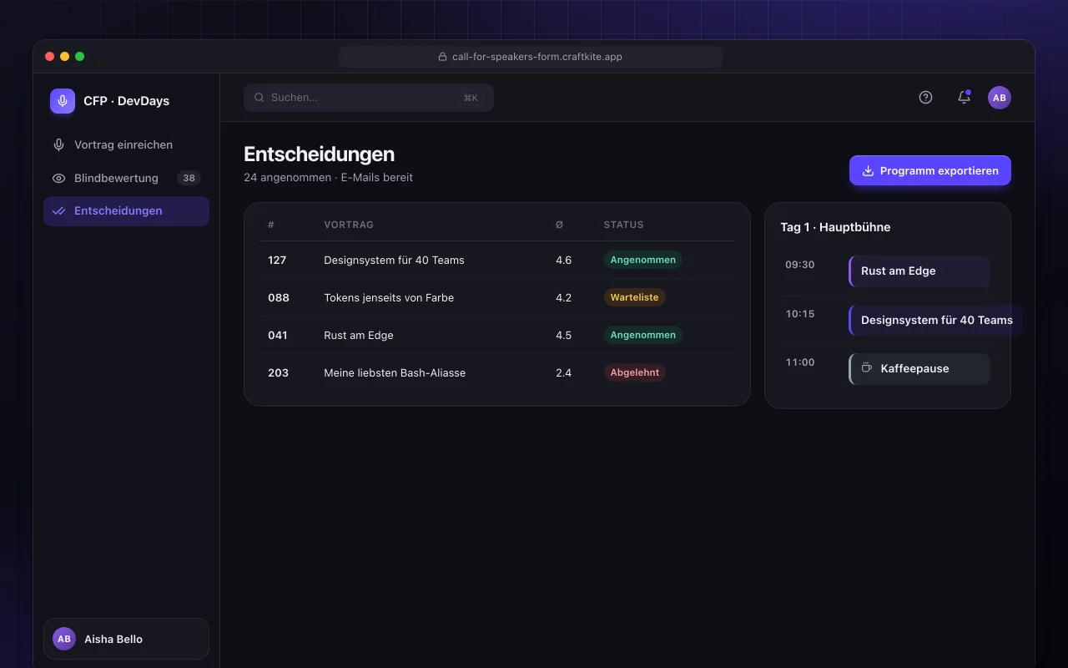This screenshot has width=1068, height=668.
Task: Click the Programm exportieren button
Action: pos(930,170)
